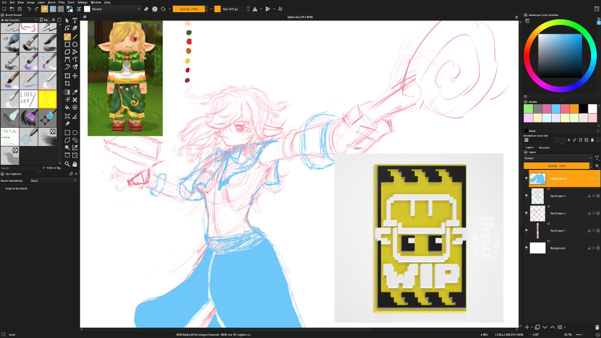The width and height of the screenshot is (601, 338).
Task: Open the layer blending mode Normal dropdown
Action: coord(558,158)
